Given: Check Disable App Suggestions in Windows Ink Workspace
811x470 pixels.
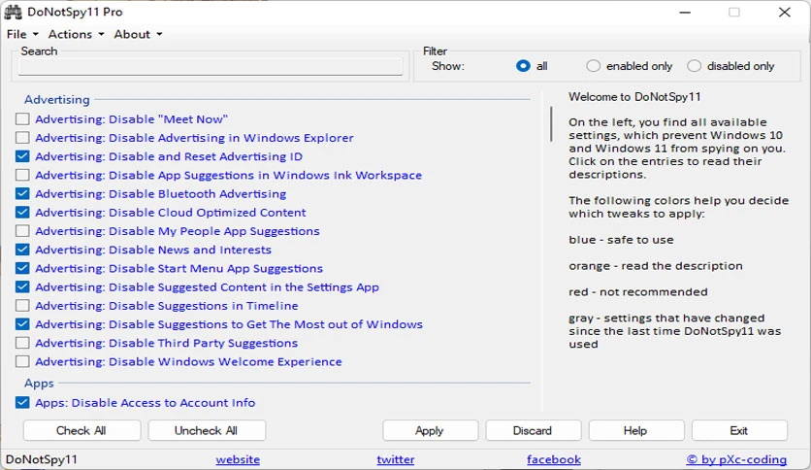Looking at the screenshot, I should [x=22, y=175].
